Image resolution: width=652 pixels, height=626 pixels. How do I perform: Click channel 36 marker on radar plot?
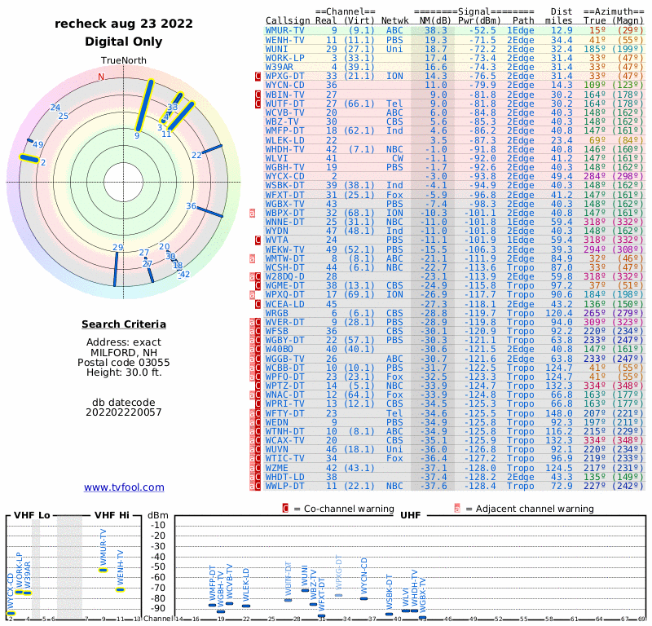[x=191, y=206]
